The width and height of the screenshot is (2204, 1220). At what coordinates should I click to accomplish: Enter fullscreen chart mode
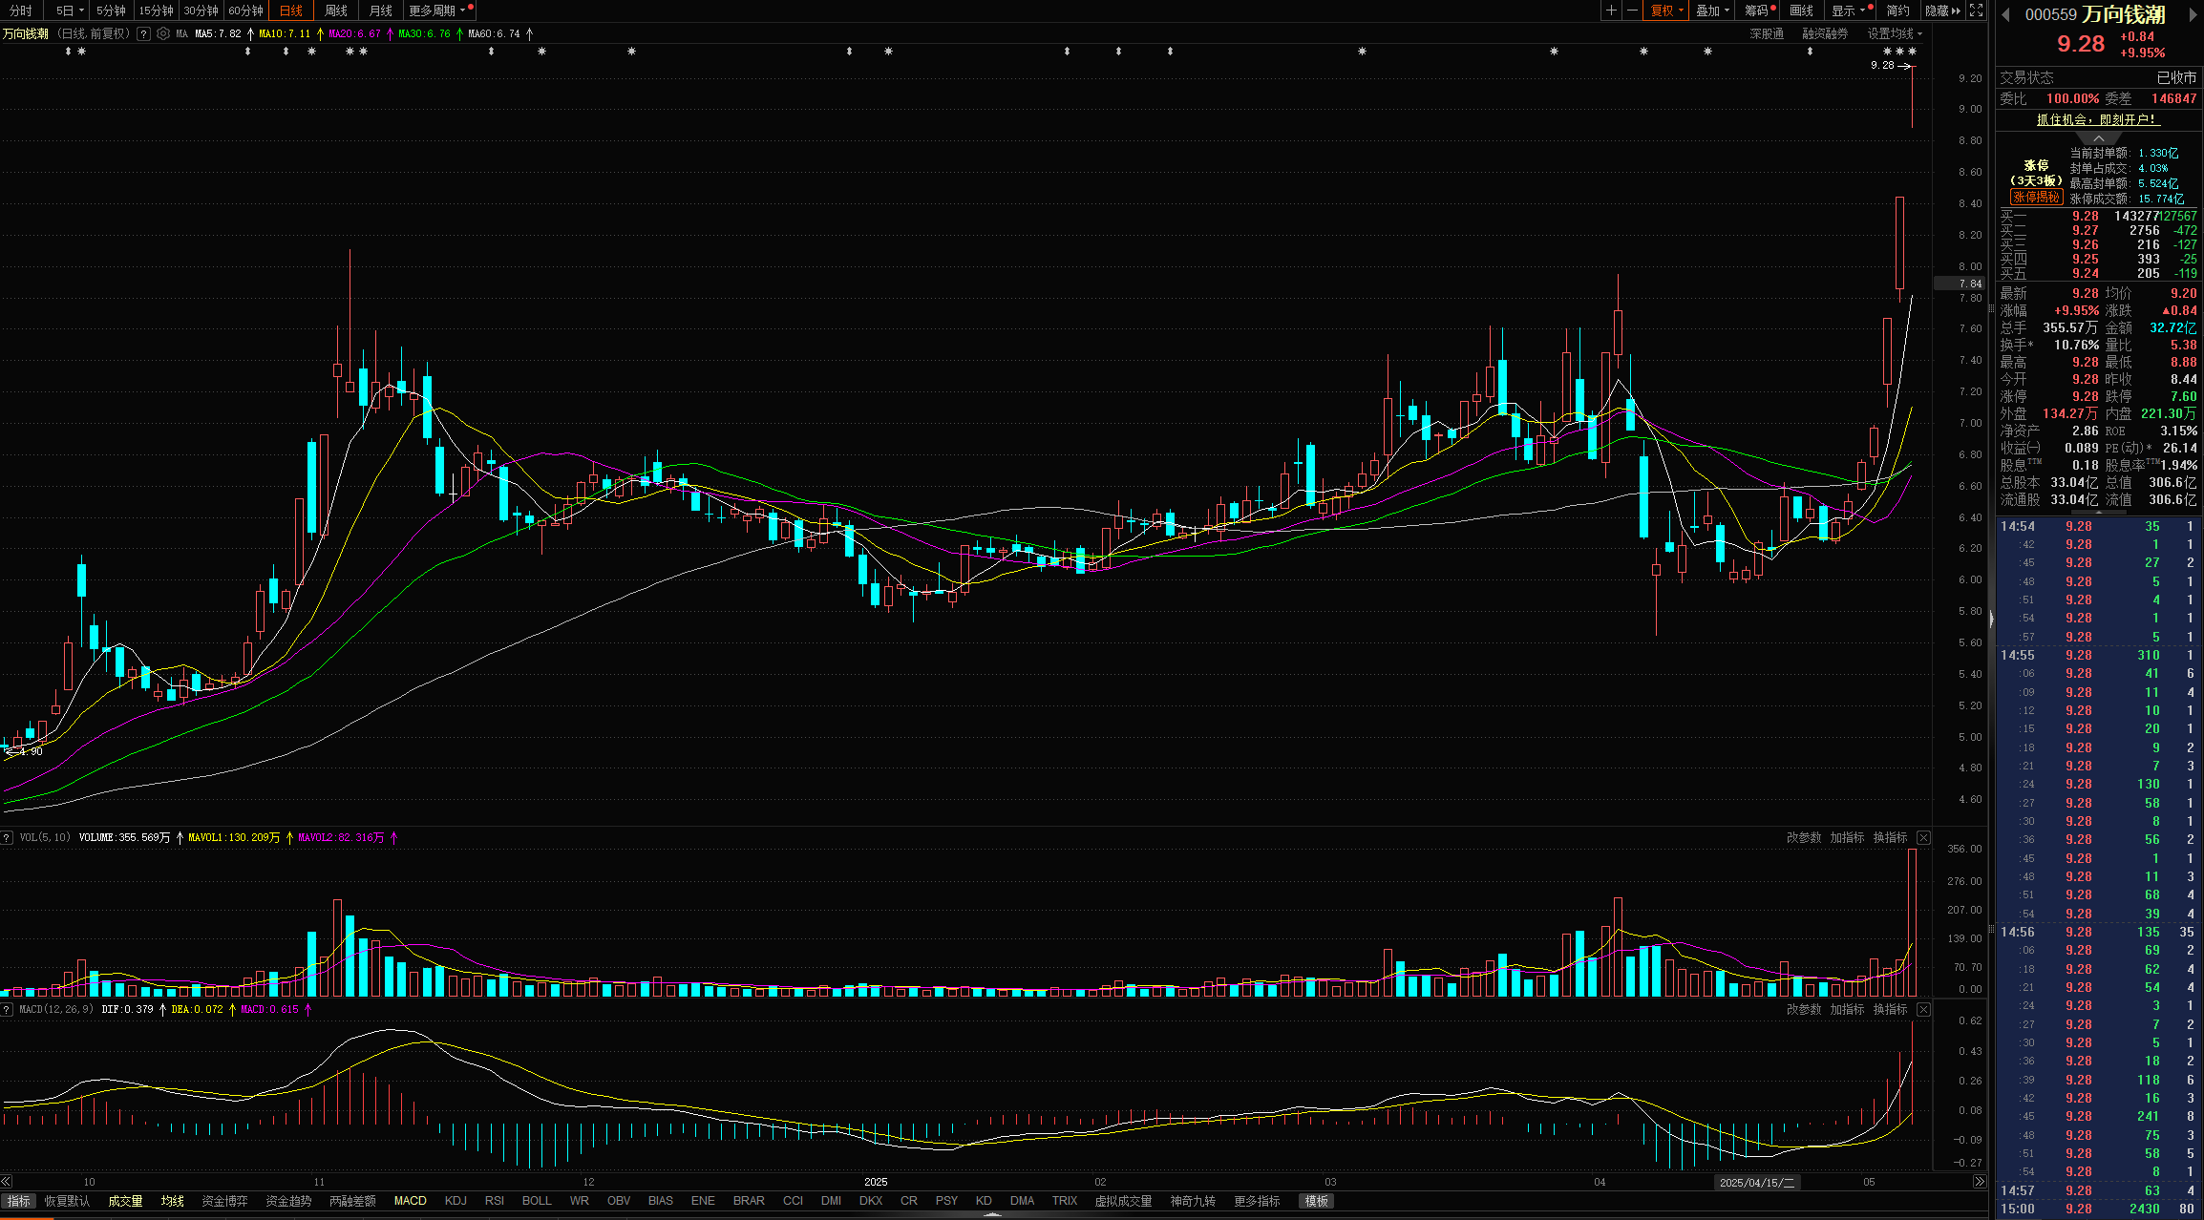(1977, 11)
